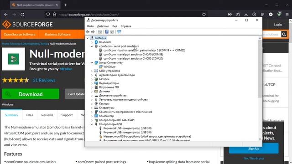Collapse the Контроллеры USB category

pos(92,124)
